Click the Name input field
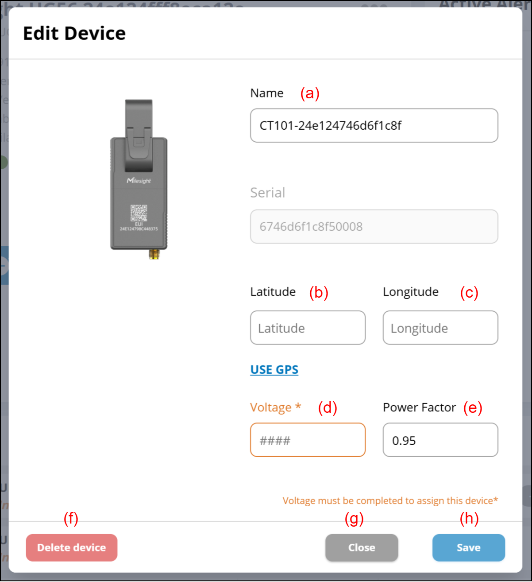The height and width of the screenshot is (582, 532). coord(374,126)
